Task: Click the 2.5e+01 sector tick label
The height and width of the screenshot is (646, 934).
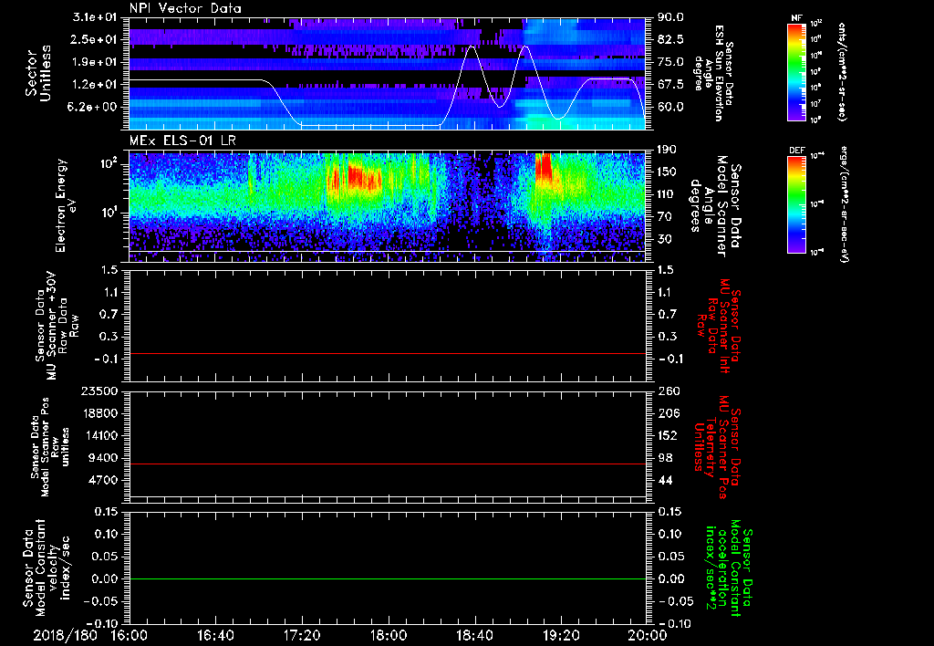Action: pos(94,39)
